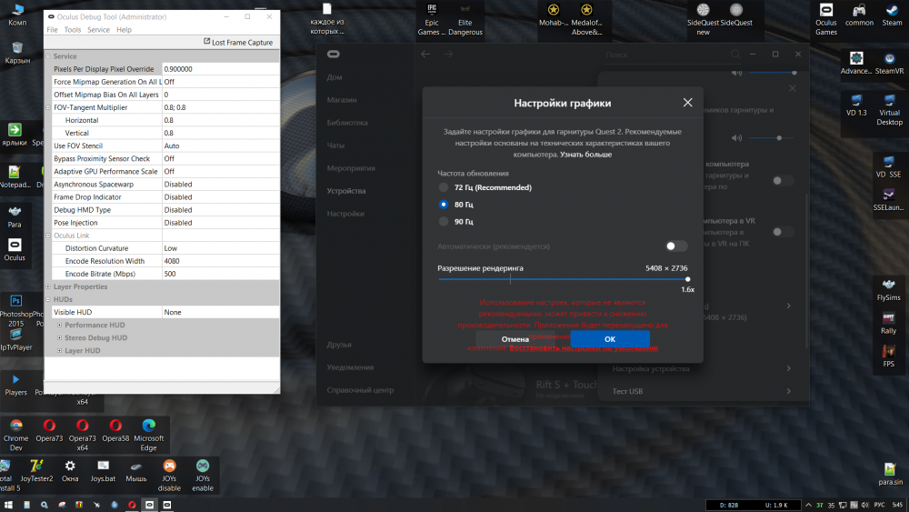Click Восстановить настройки по умолчанию link
Image resolution: width=909 pixels, height=512 pixels.
[584, 348]
